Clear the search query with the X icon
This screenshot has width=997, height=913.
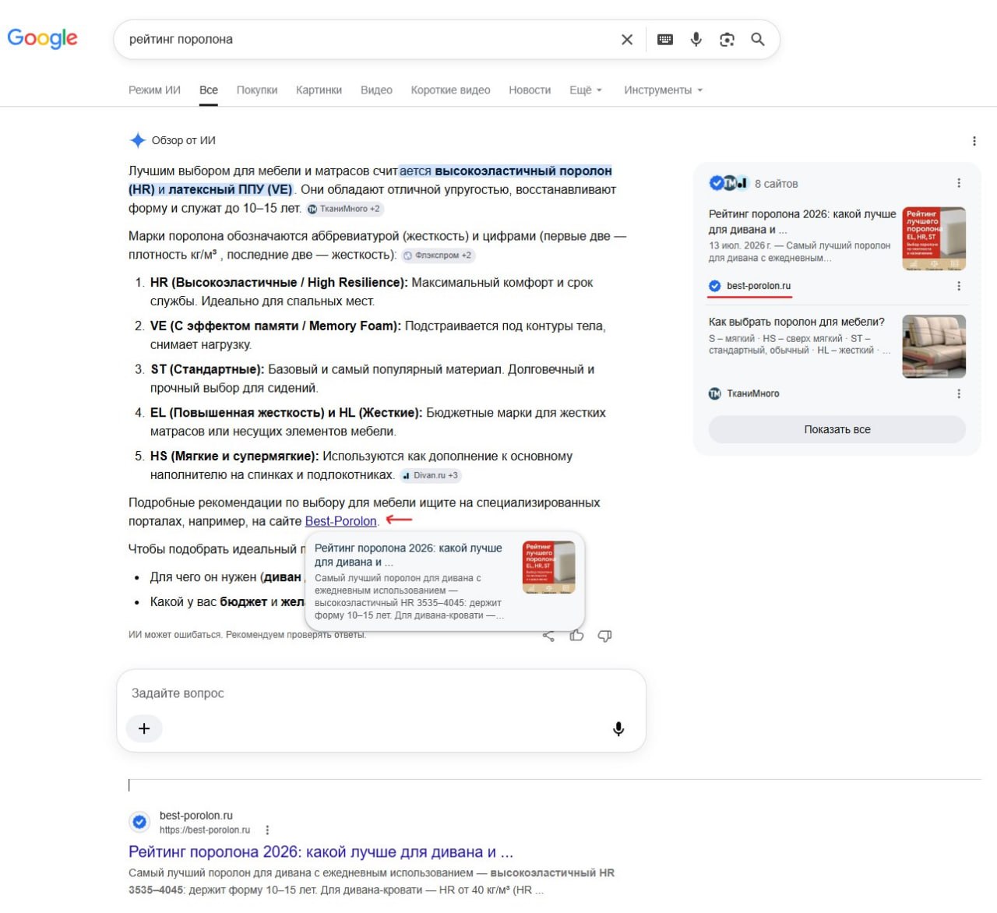point(627,40)
